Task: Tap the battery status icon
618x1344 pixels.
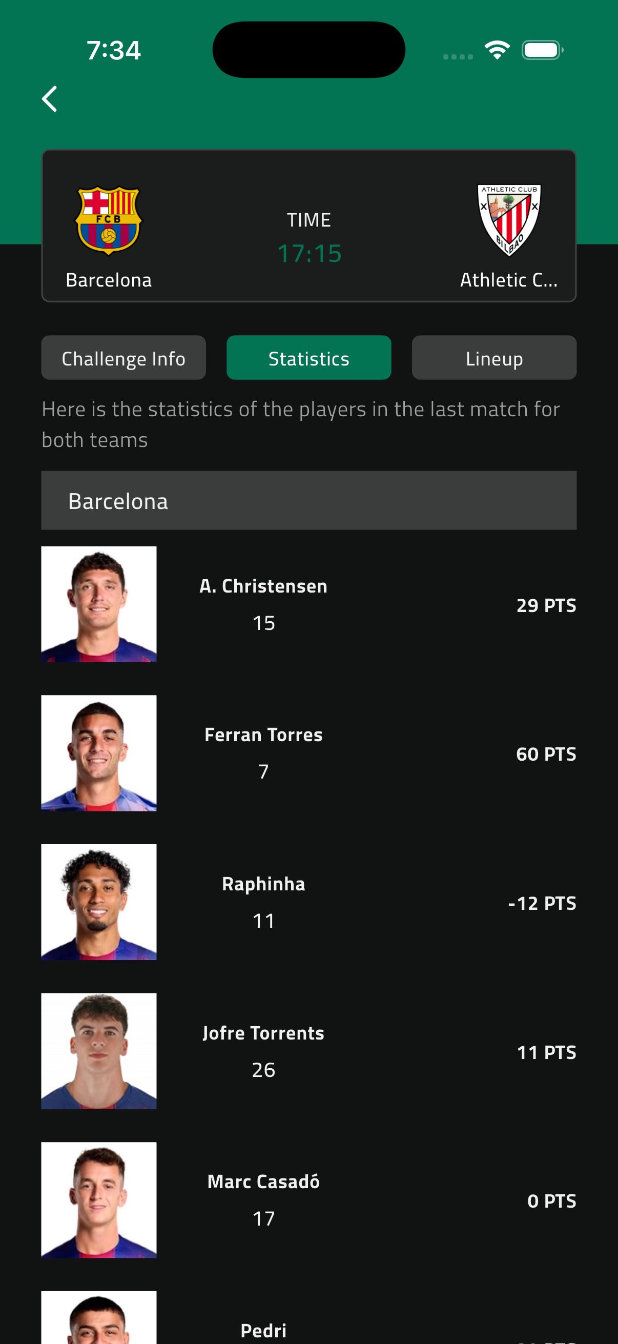Action: 542,50
